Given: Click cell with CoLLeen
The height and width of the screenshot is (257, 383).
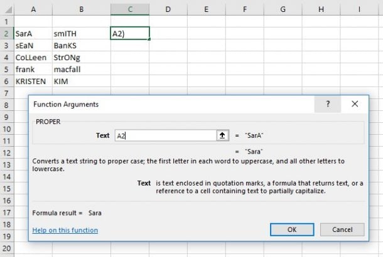Looking at the screenshot, I should click(33, 58).
